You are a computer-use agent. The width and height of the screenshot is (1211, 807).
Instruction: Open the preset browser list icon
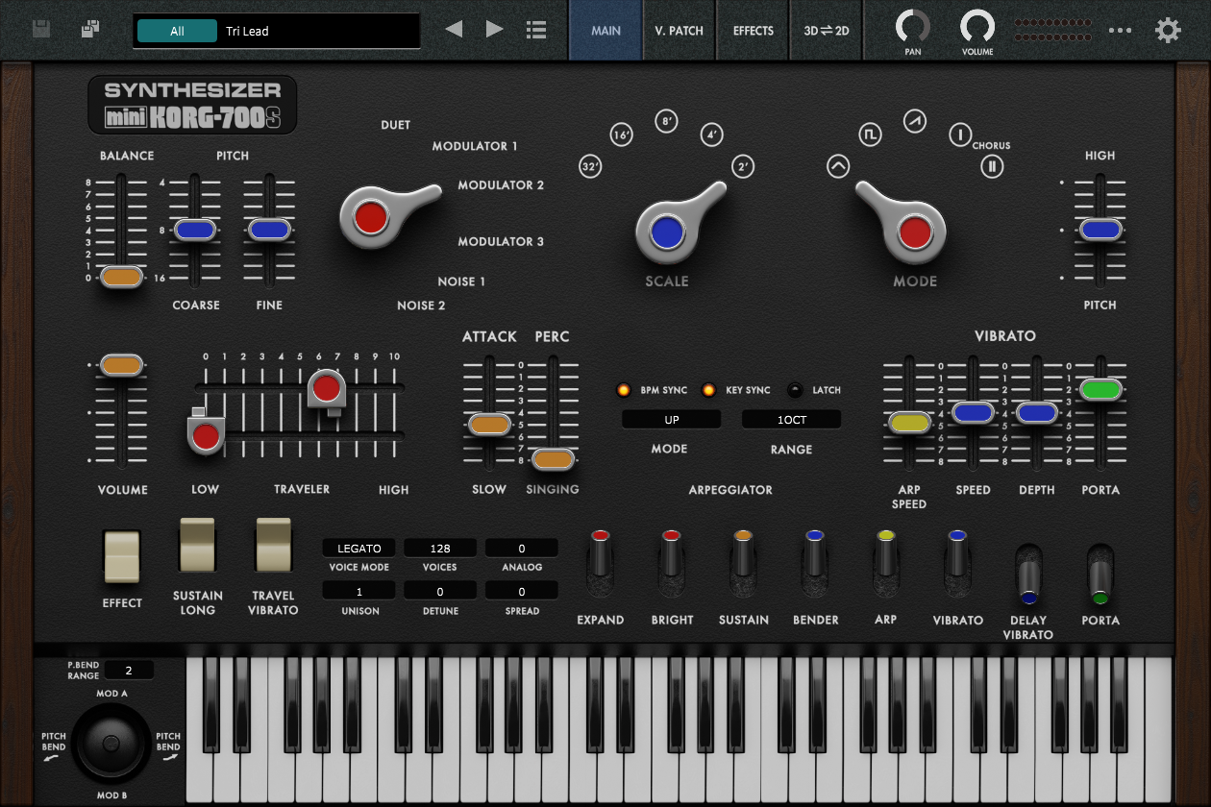pos(535,29)
